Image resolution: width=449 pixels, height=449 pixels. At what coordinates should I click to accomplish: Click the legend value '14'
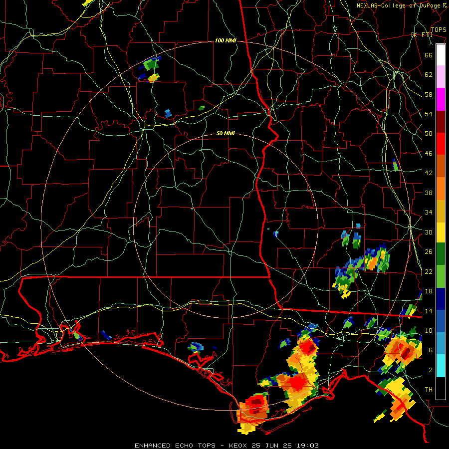point(429,311)
